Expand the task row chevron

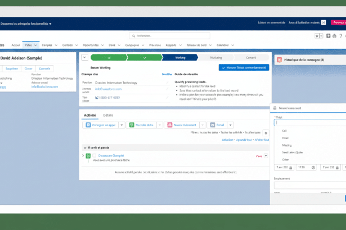(x=83, y=155)
